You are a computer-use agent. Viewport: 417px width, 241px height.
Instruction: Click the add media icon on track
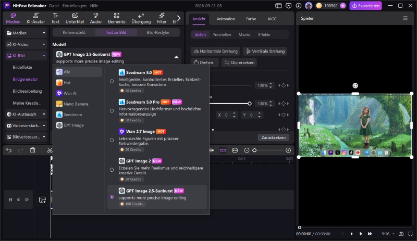coord(42,200)
